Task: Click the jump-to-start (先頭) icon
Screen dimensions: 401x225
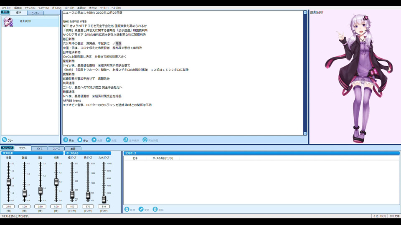Action: click(x=94, y=140)
